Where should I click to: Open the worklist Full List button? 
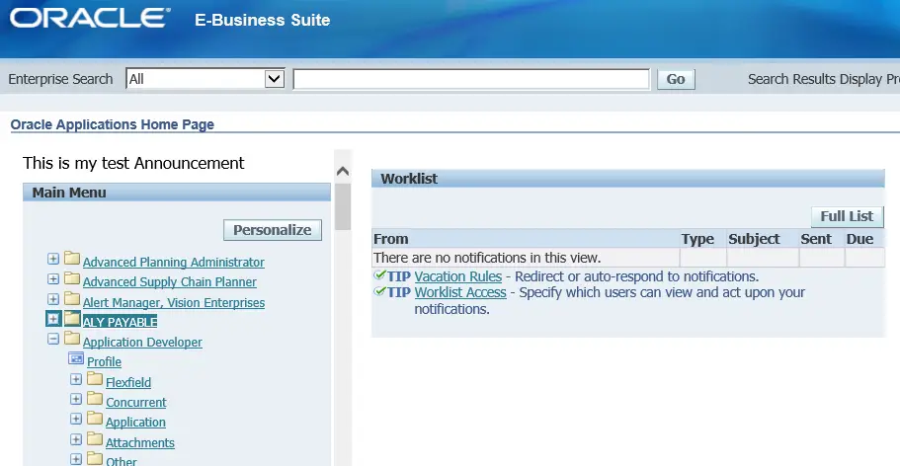[x=847, y=216]
